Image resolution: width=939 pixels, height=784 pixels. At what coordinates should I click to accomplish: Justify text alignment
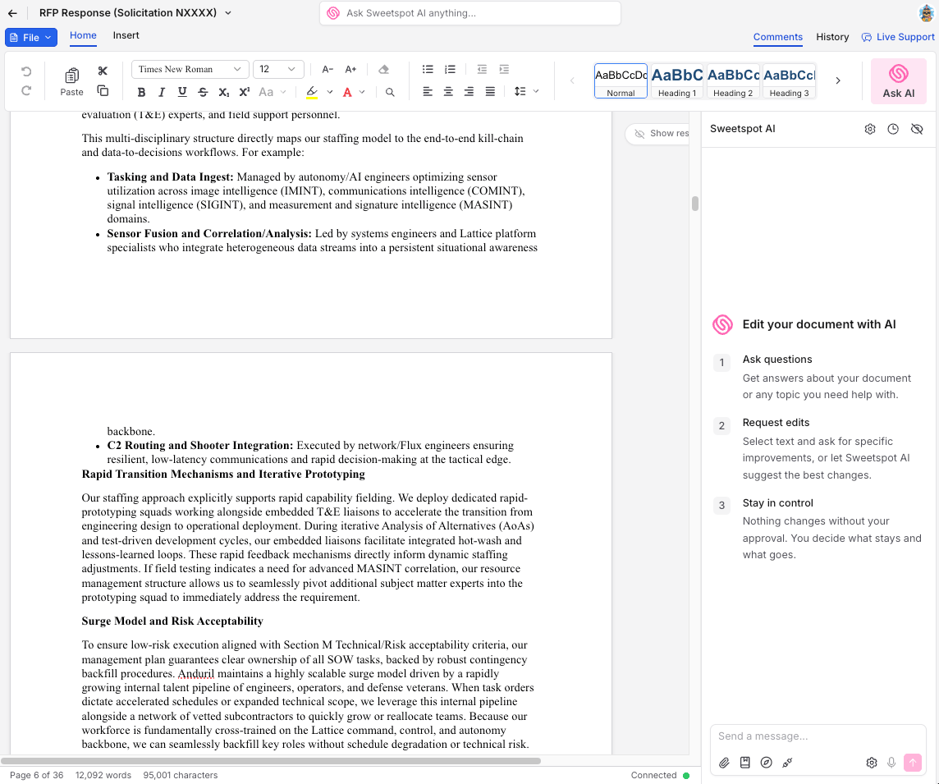[x=491, y=92]
